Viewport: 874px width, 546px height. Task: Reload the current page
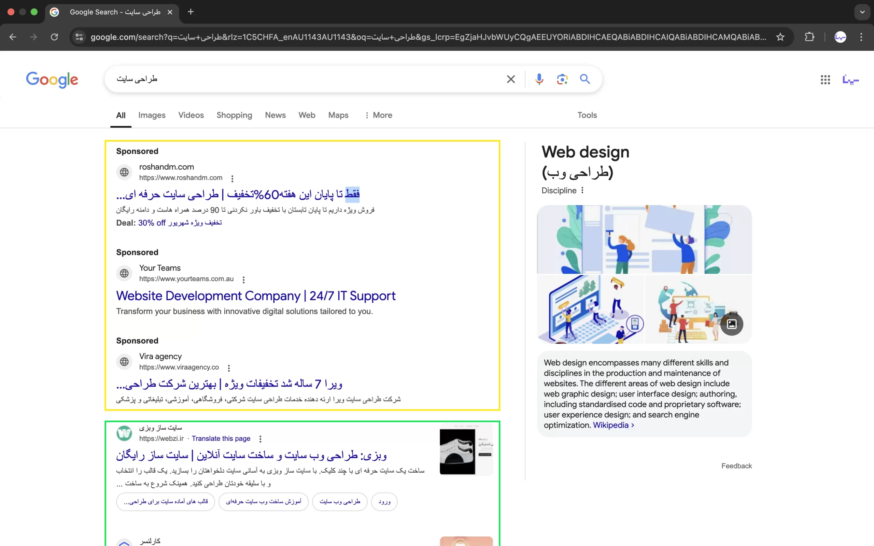click(x=54, y=37)
